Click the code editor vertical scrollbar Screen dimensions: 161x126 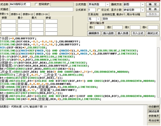pos(158,72)
